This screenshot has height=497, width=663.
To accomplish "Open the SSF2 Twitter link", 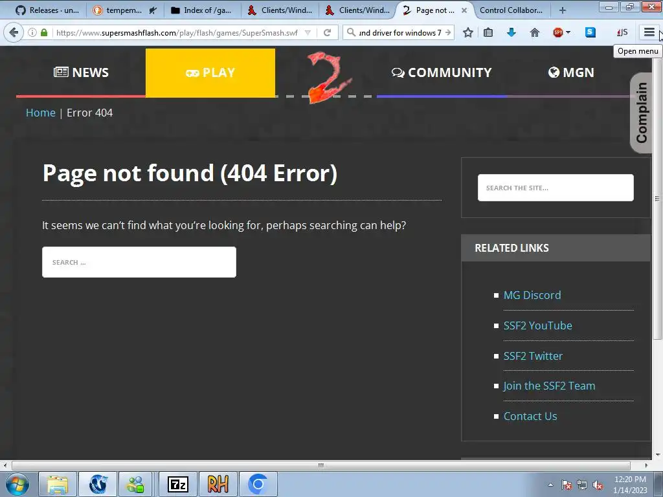I will coord(534,356).
